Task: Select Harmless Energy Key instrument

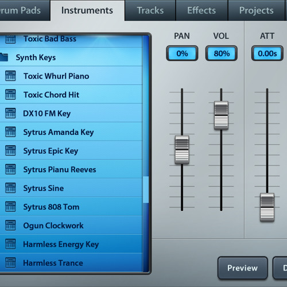Action: point(71,244)
